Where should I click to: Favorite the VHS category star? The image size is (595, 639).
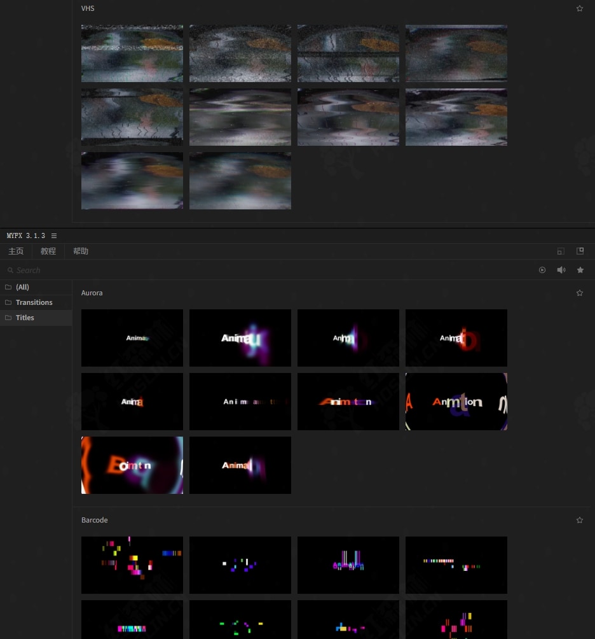[x=580, y=8]
